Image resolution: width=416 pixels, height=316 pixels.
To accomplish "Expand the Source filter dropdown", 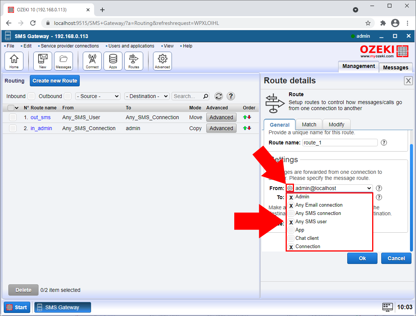I will 97,96.
